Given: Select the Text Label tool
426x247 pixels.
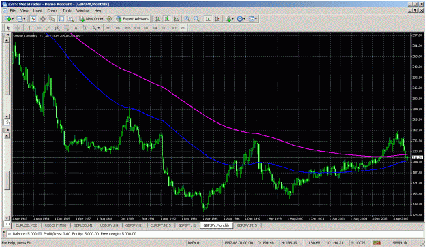Looking at the screenshot, I should point(85,28).
